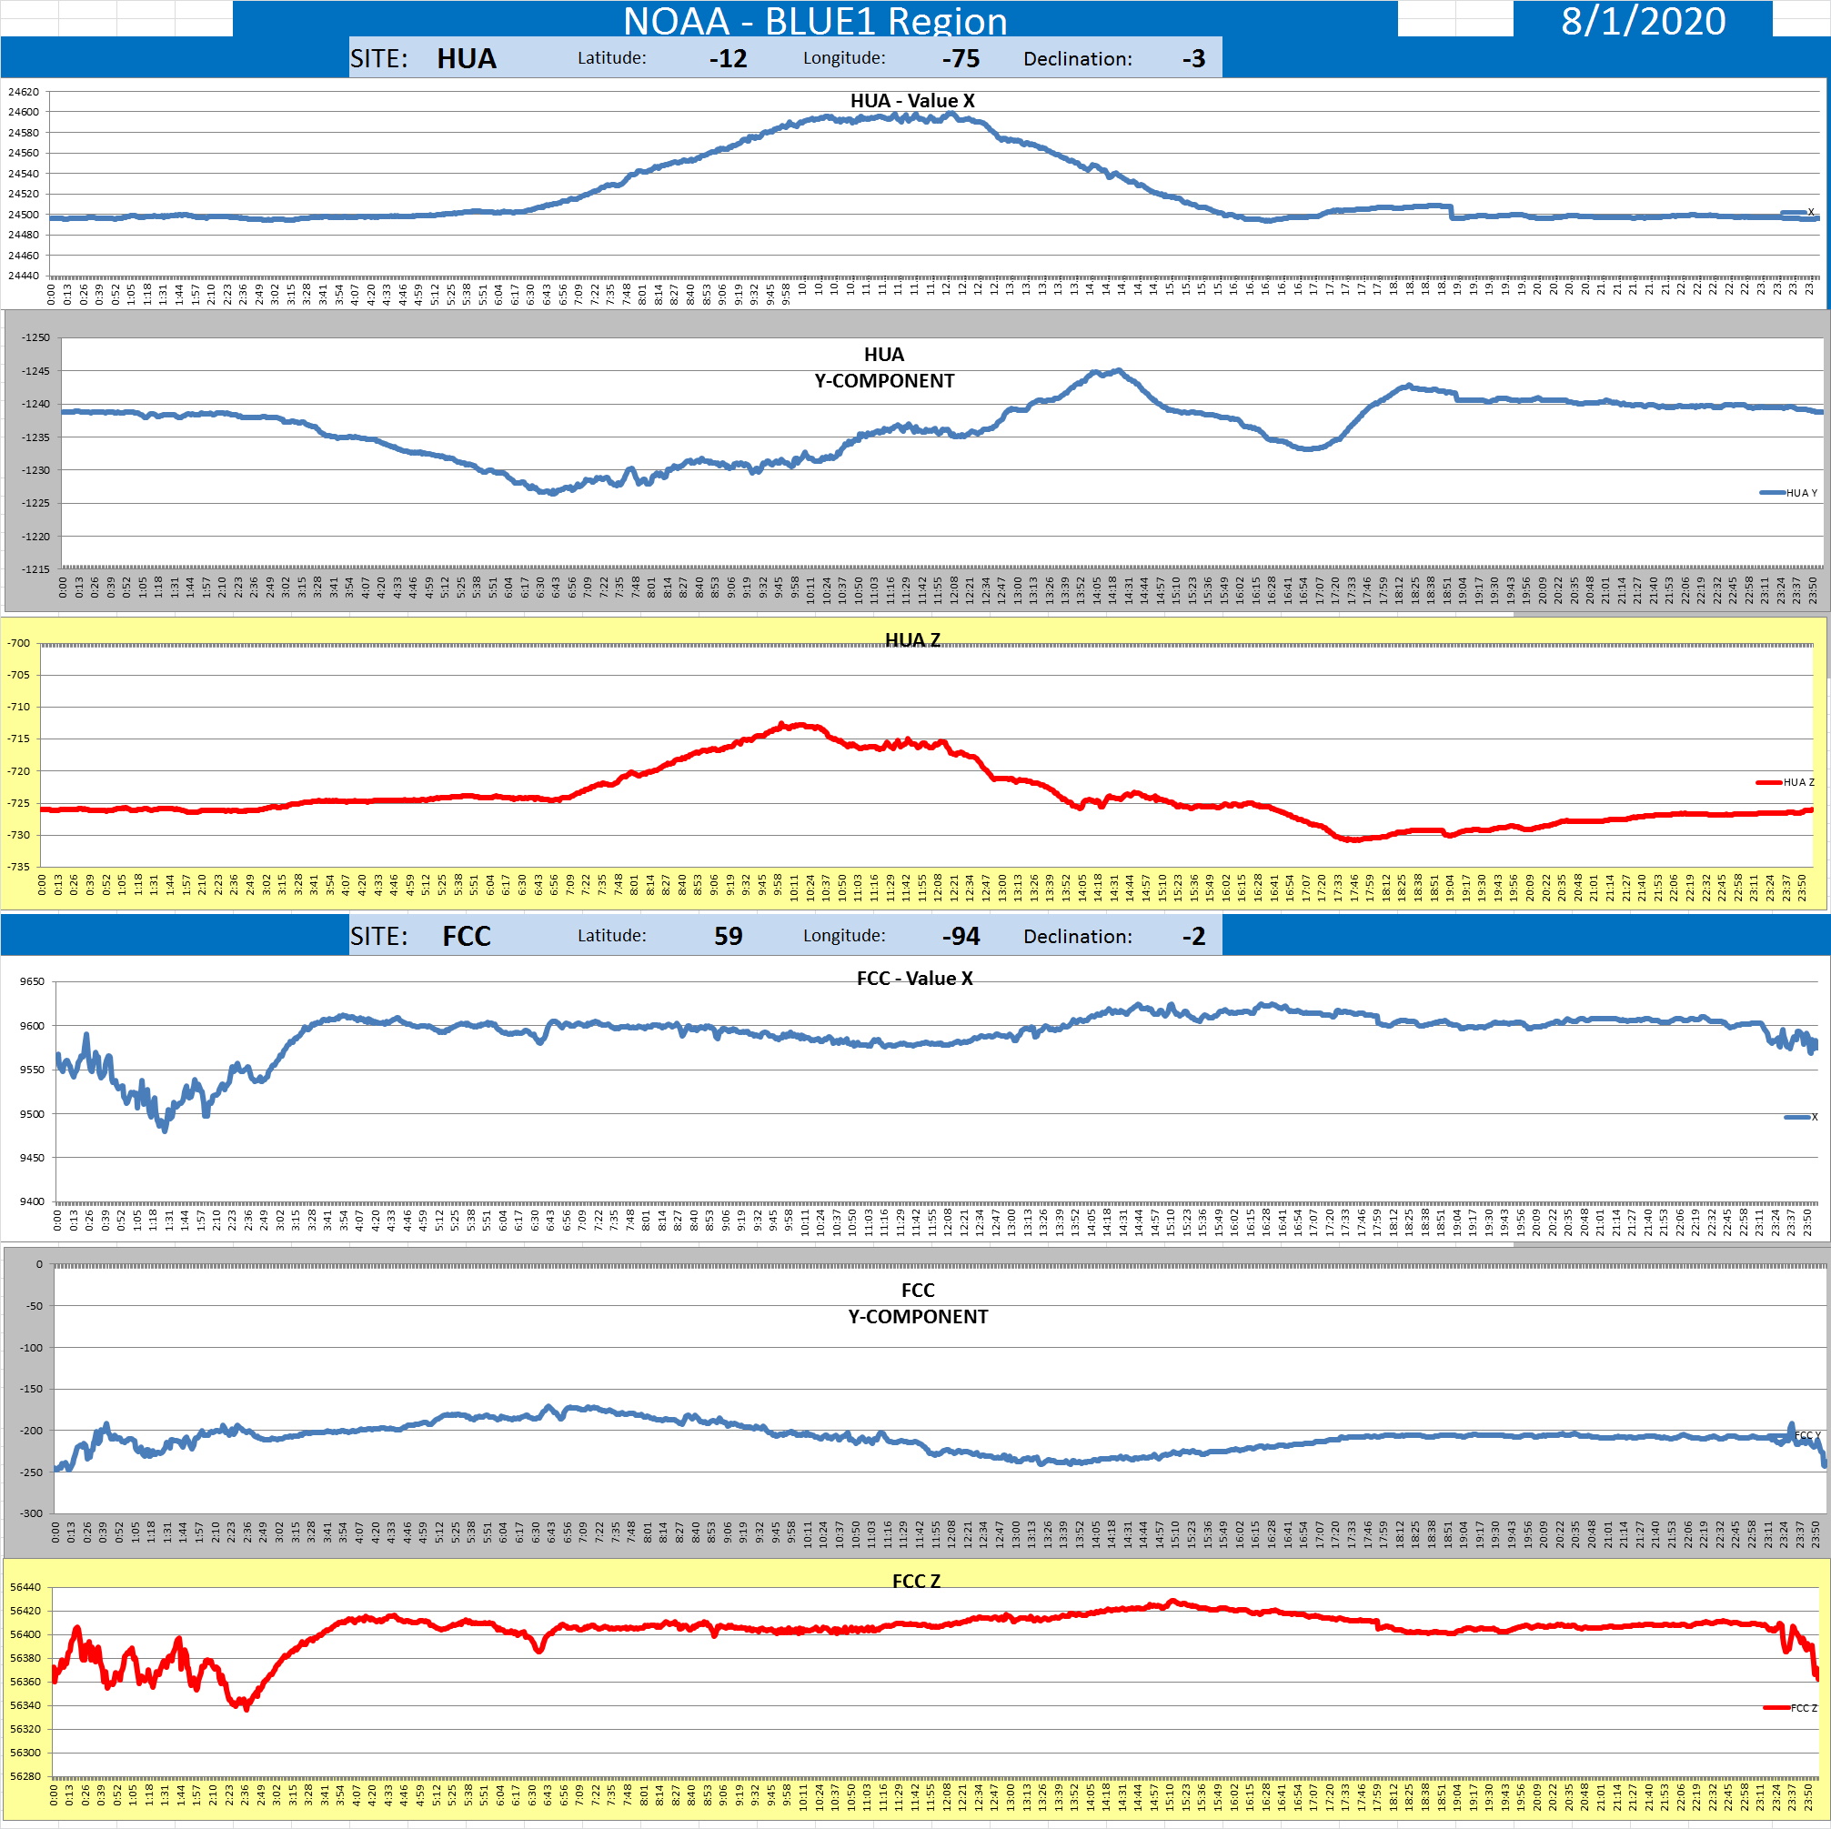Click the FCC declination value -2
The width and height of the screenshot is (1831, 1829).
1192,936
